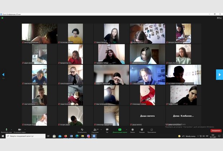Open Word from taskbar
Image resolution: width=223 pixels, height=151 pixels.
tap(71, 136)
